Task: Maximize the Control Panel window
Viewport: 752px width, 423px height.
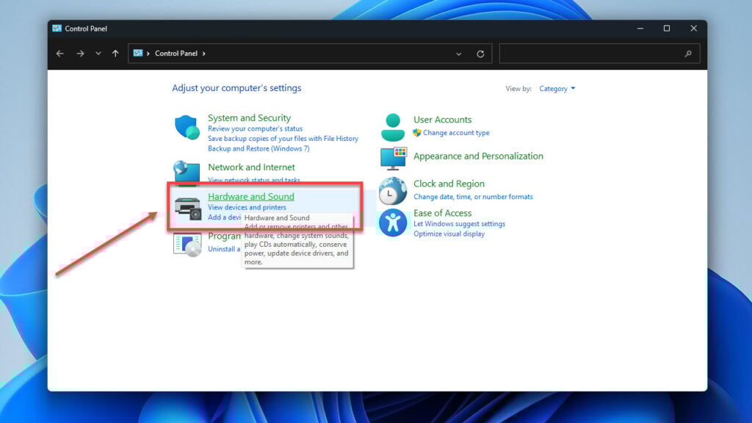Action: coord(667,29)
